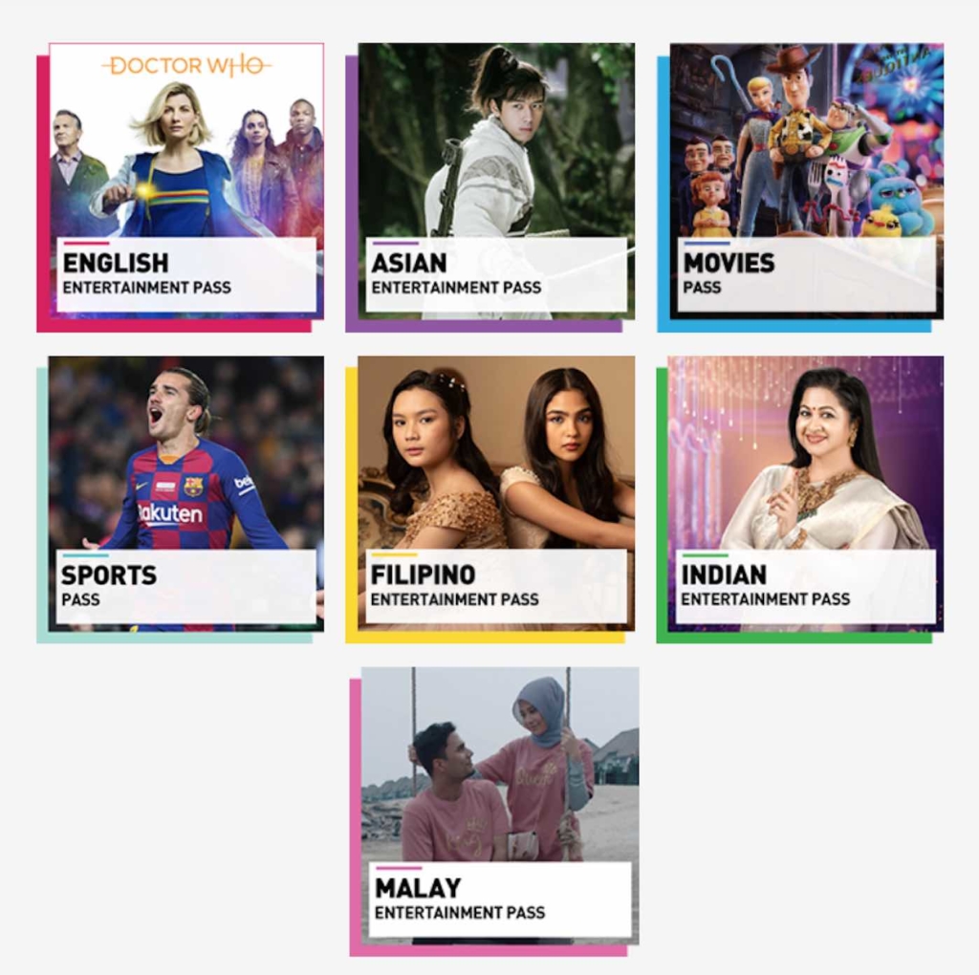Image resolution: width=979 pixels, height=975 pixels.
Task: Click the Doctor Who logo
Action: (186, 66)
